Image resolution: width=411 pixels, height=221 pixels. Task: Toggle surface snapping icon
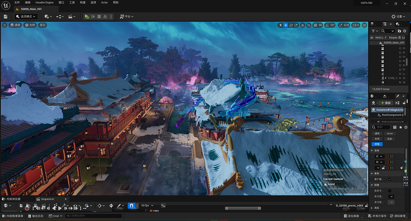point(309,25)
